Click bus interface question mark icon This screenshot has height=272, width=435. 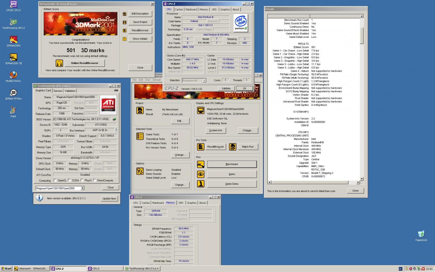116,130
